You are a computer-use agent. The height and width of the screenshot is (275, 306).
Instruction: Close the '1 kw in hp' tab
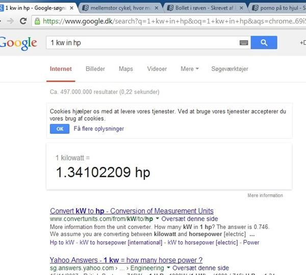coord(71,8)
